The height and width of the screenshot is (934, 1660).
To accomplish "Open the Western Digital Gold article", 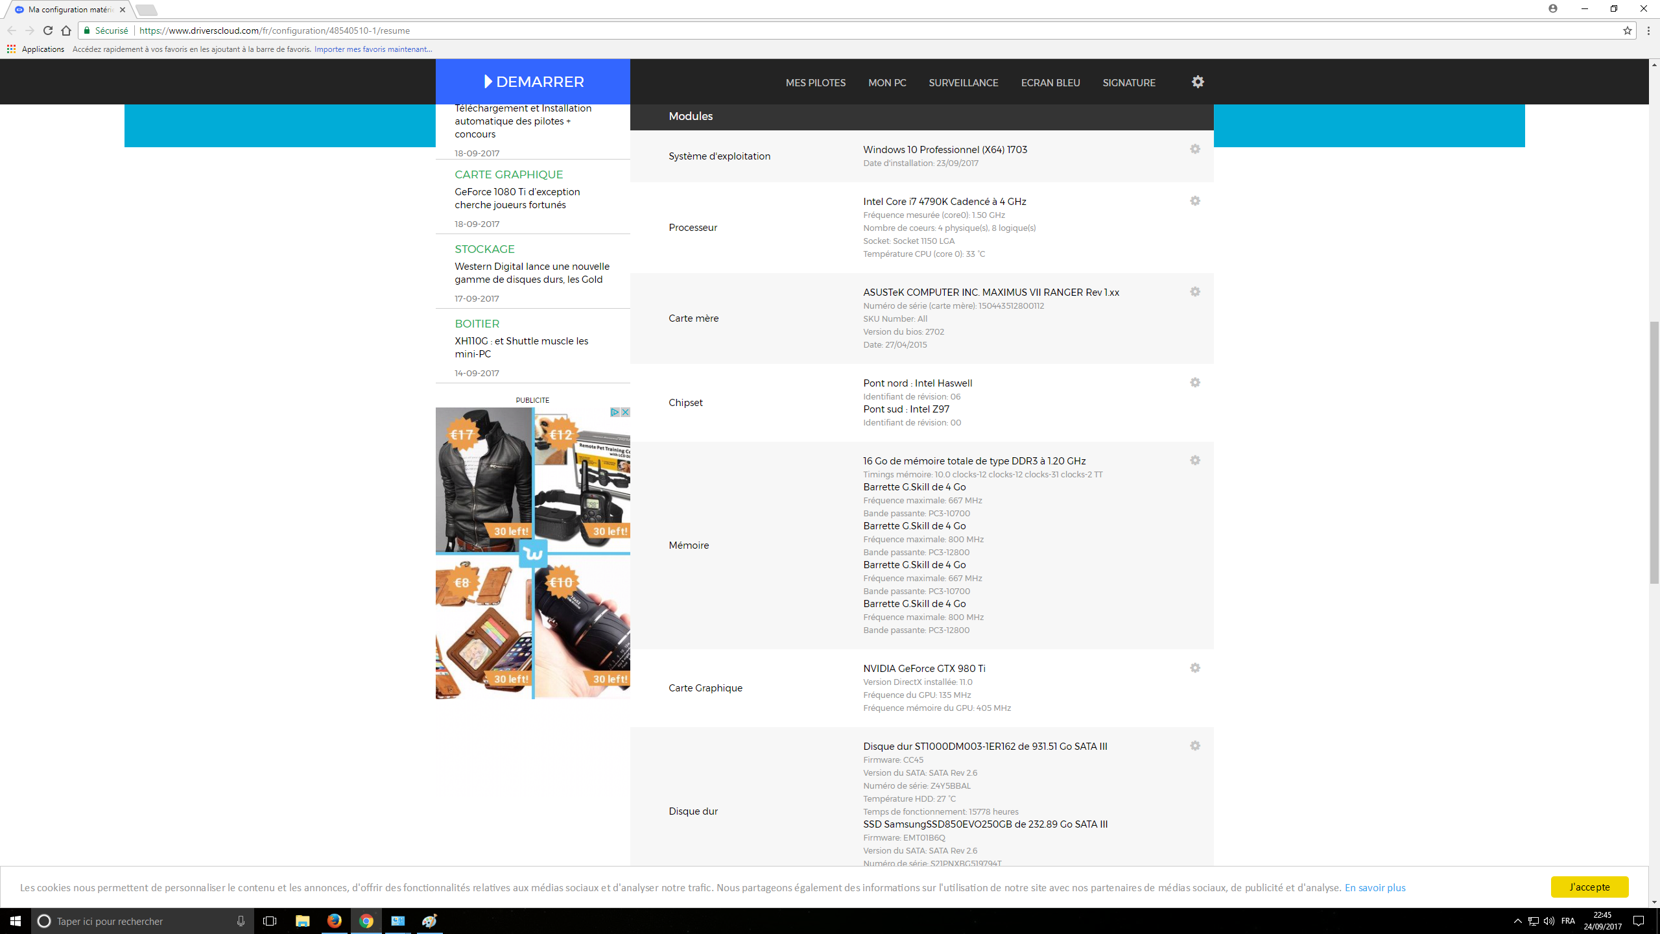I will coord(532,273).
